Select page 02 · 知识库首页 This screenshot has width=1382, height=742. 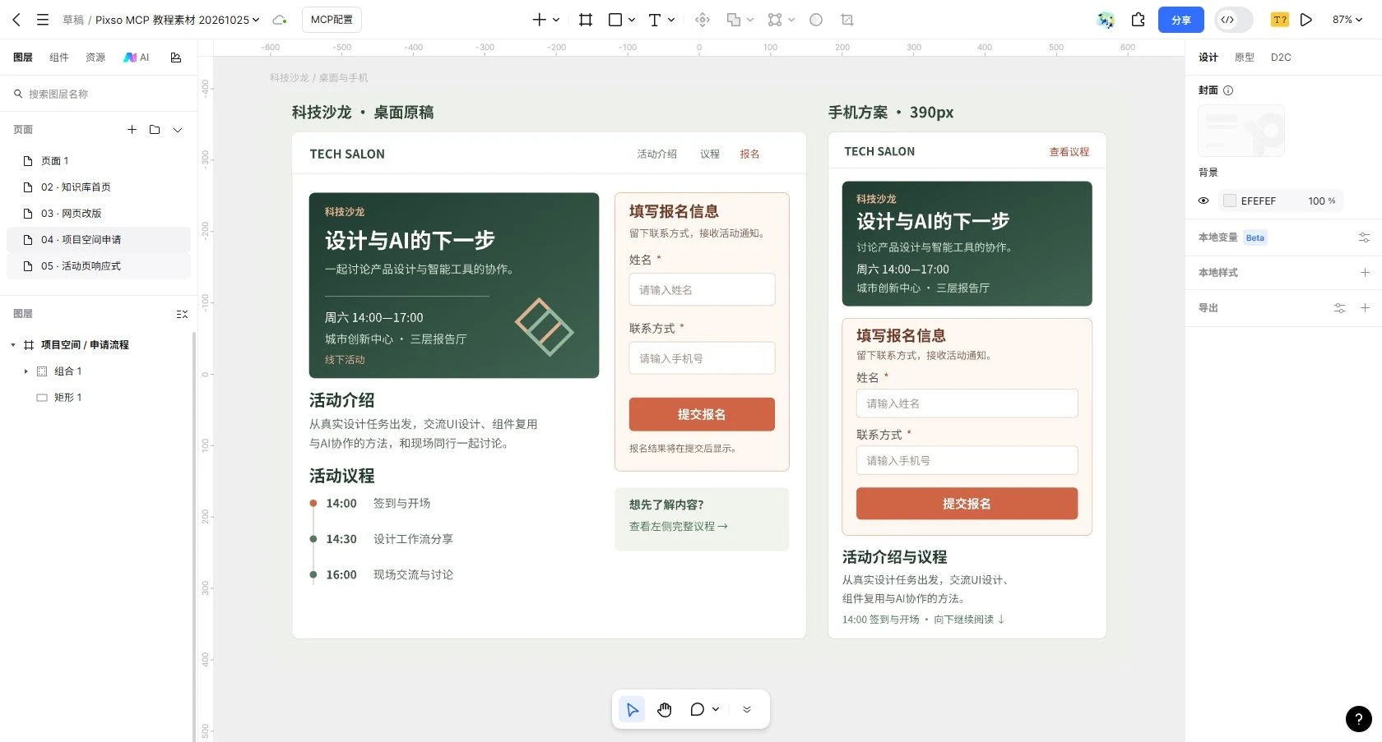pos(99,187)
